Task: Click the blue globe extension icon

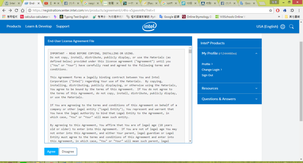Action: (x=285, y=10)
